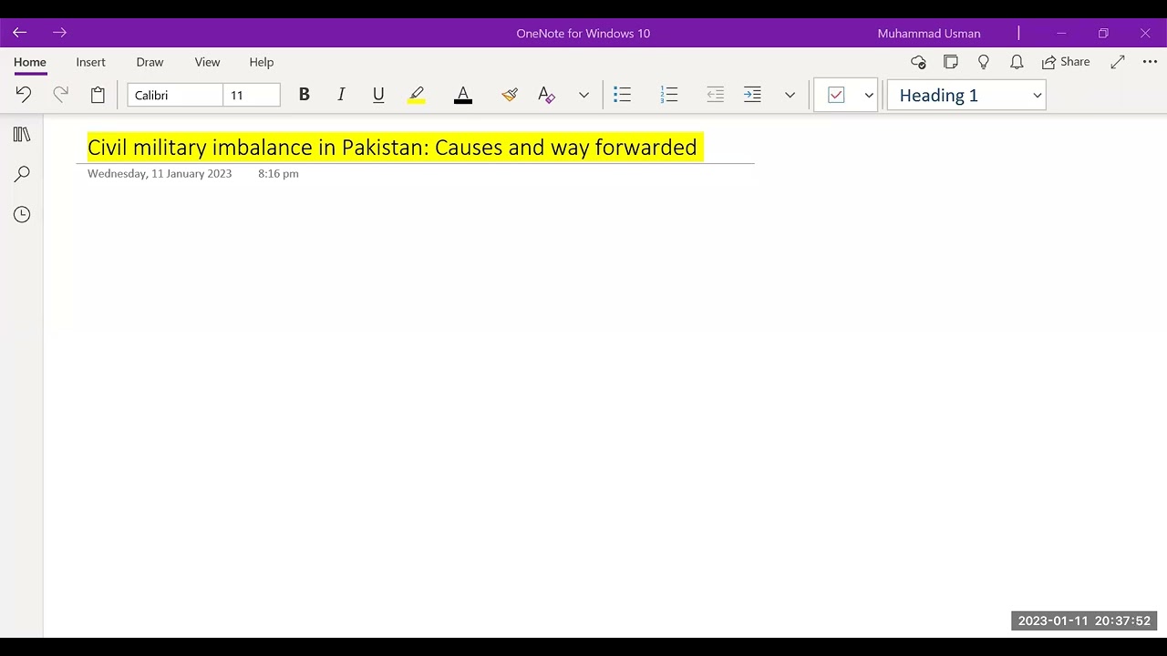This screenshot has height=656, width=1167.
Task: Open the Home tab
Action: pyautogui.click(x=30, y=62)
